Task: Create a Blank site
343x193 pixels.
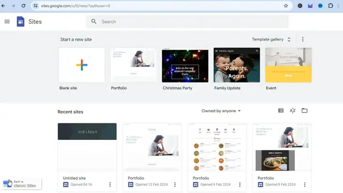Action: coord(81,65)
